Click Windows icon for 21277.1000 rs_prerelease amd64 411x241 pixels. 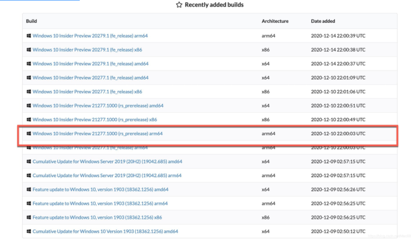29,106
